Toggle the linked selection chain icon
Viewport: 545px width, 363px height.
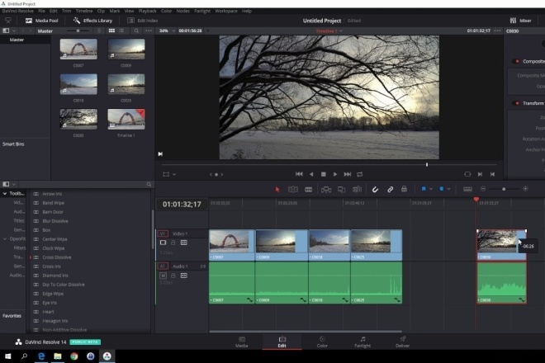tap(390, 189)
